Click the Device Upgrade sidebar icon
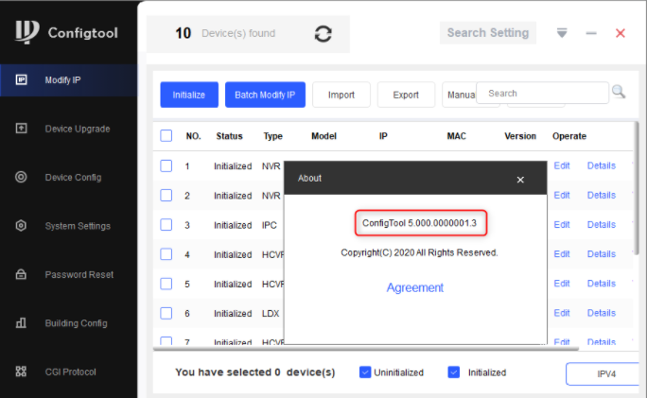This screenshot has width=647, height=398. (21, 129)
